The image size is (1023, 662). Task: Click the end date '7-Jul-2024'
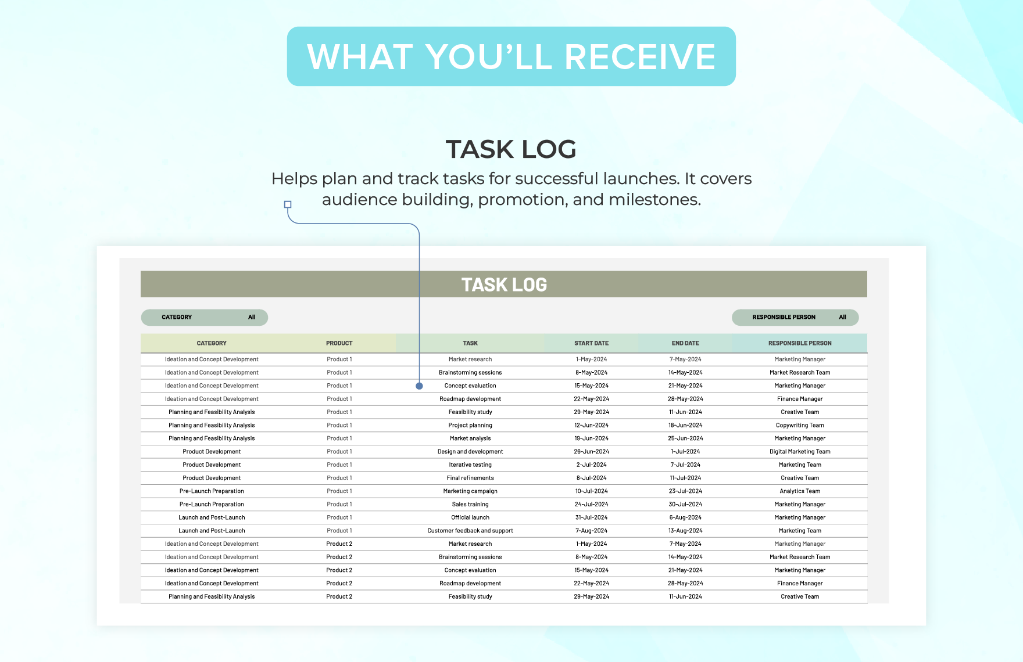[685, 465]
